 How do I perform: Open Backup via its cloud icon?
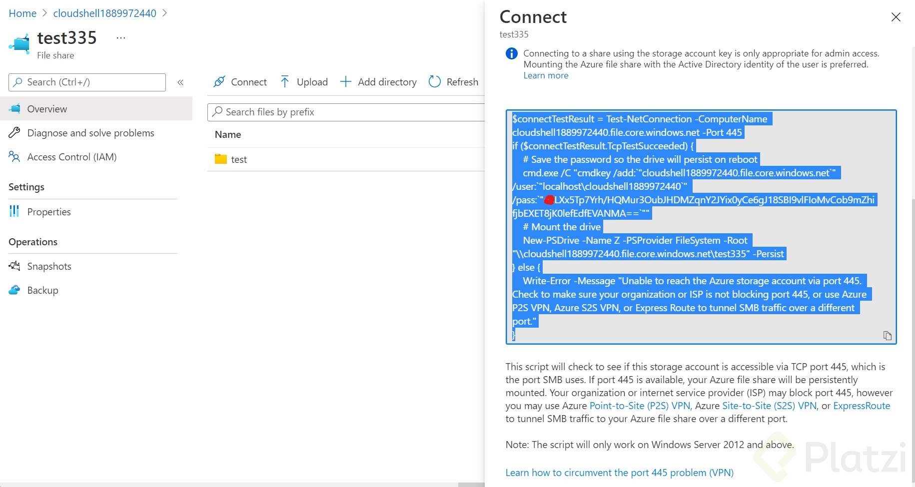click(x=14, y=290)
